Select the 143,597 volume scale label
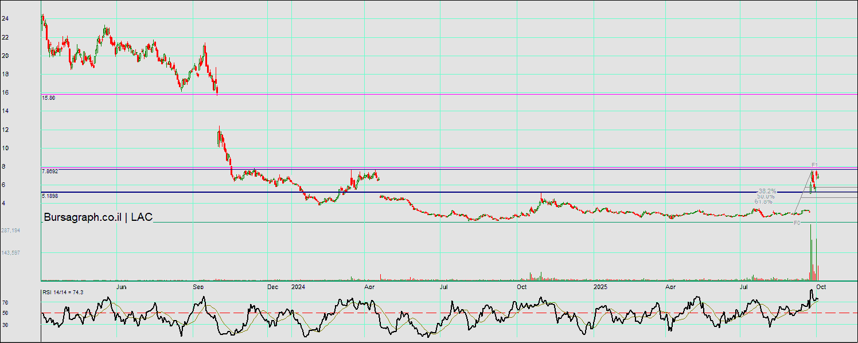Screen dimensions: 858x343 [x=11, y=253]
